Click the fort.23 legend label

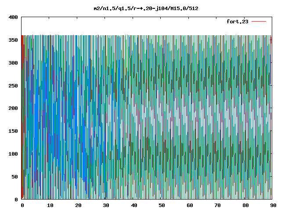click(x=238, y=22)
